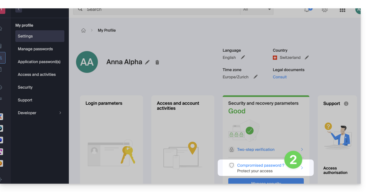Open the Two-step verification link
This screenshot has width=369, height=192.
(x=256, y=149)
